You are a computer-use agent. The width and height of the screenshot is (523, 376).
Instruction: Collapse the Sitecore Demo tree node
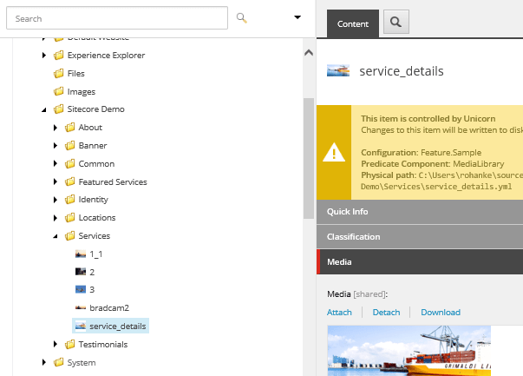pos(44,109)
